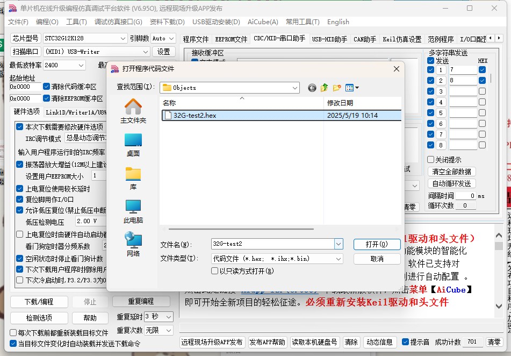This screenshot has height=356, width=511.
Task: Open 库 libraries shortcut
Action: coord(133,179)
